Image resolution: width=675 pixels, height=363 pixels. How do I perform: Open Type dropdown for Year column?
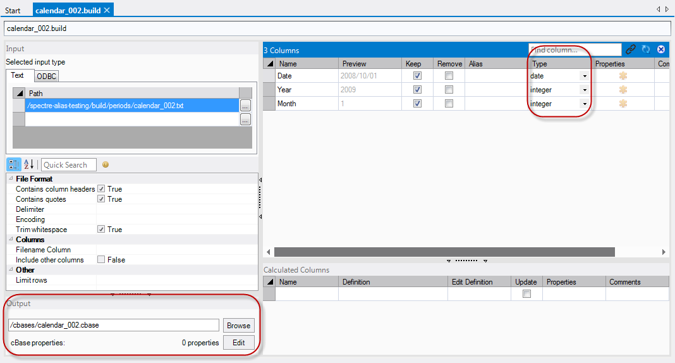point(585,90)
